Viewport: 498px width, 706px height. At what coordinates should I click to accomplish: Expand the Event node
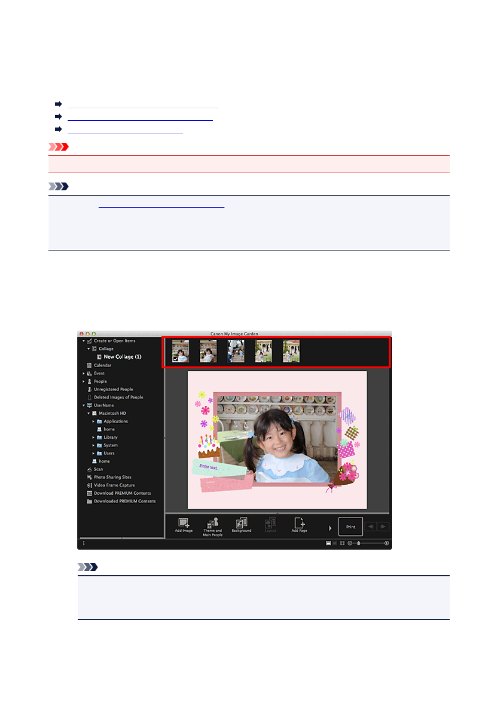click(84, 373)
